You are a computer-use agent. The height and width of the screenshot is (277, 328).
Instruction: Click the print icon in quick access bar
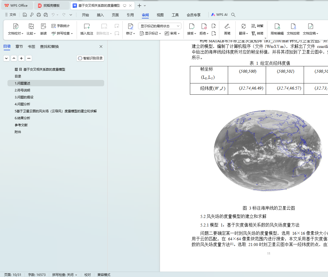coord(39,15)
